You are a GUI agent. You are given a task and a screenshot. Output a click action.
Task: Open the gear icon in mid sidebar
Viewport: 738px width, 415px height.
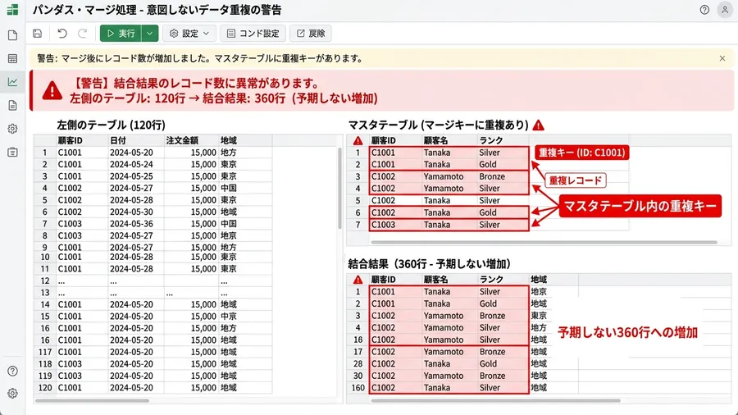pyautogui.click(x=12, y=129)
